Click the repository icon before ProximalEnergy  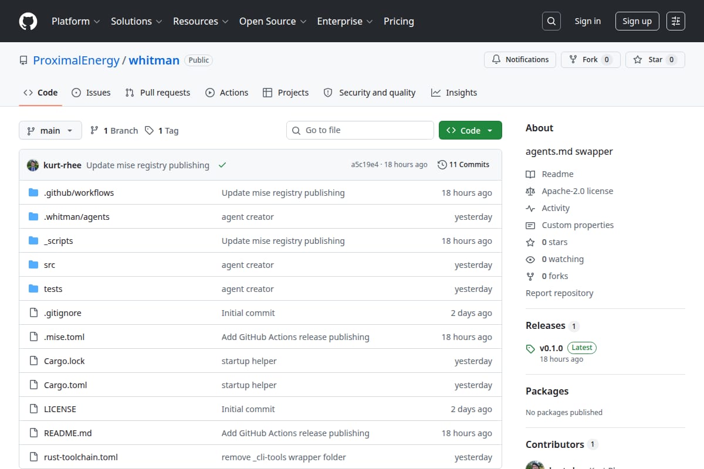23,60
